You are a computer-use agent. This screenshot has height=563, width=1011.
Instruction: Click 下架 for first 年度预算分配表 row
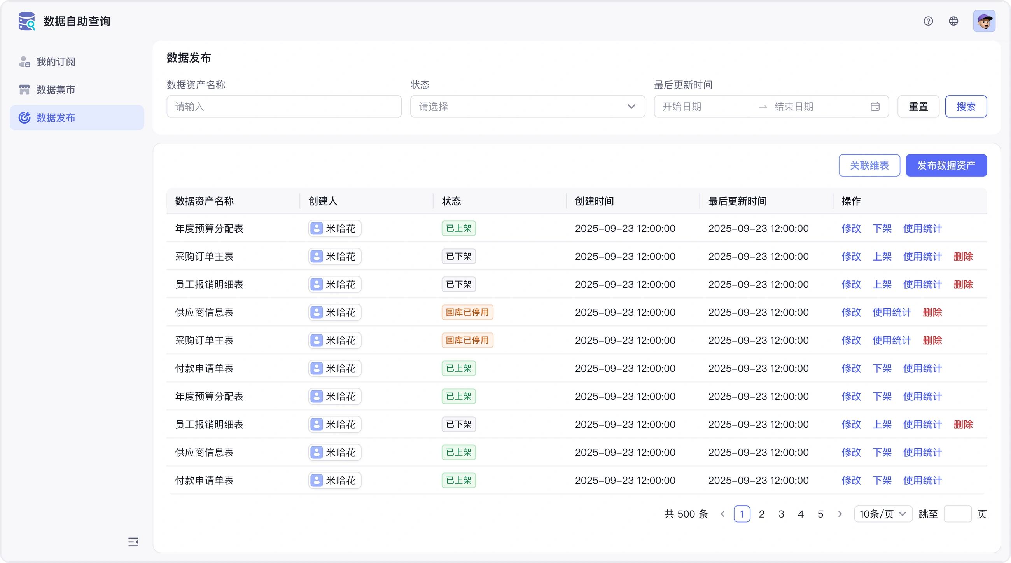tap(882, 228)
